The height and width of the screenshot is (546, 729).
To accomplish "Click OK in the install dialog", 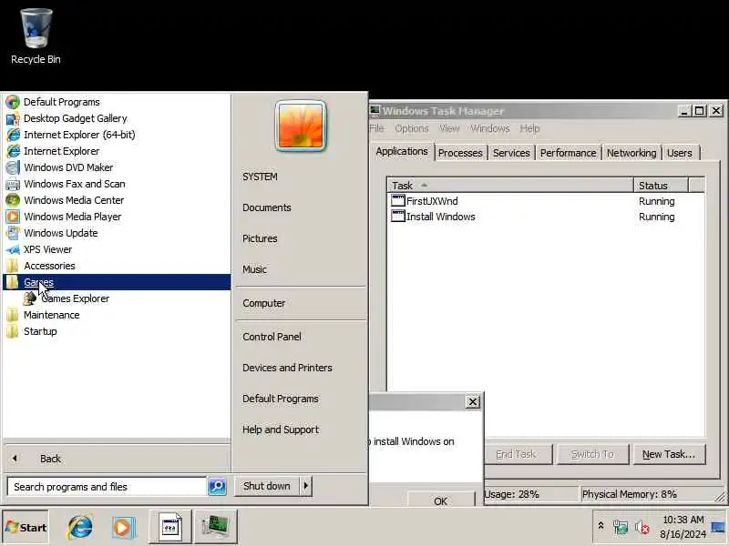I will (x=441, y=500).
